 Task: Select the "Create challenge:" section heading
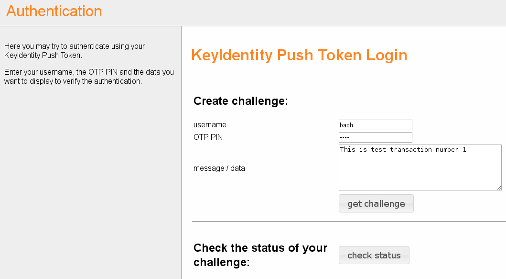[x=240, y=101]
